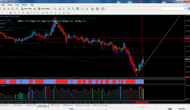Open the Navigator panel icon with star folder

[9, 9]
